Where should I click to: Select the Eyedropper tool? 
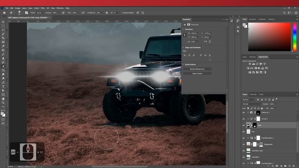click(x=3, y=46)
